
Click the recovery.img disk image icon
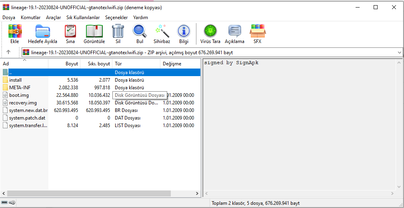(x=6, y=103)
